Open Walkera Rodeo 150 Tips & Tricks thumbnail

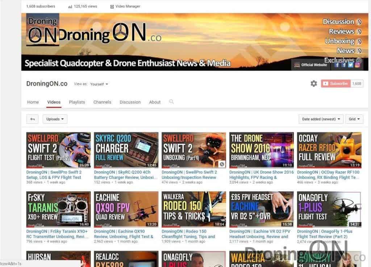pyautogui.click(x=194, y=209)
